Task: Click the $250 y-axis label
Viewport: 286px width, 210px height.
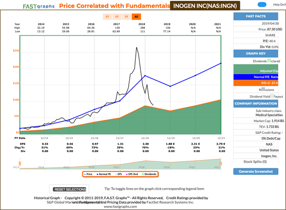Action: coord(16,51)
